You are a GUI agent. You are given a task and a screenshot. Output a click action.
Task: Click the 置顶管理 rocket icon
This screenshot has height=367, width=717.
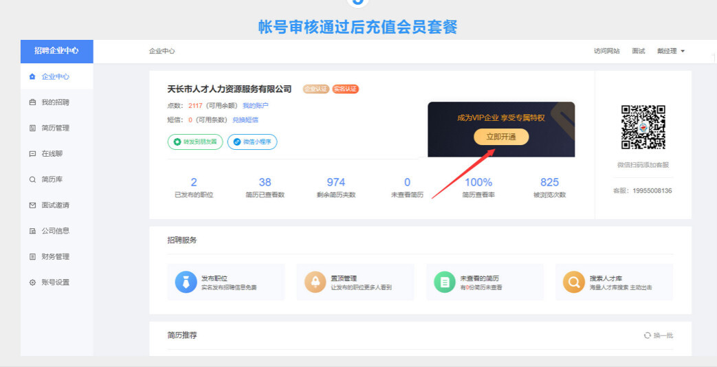point(316,282)
